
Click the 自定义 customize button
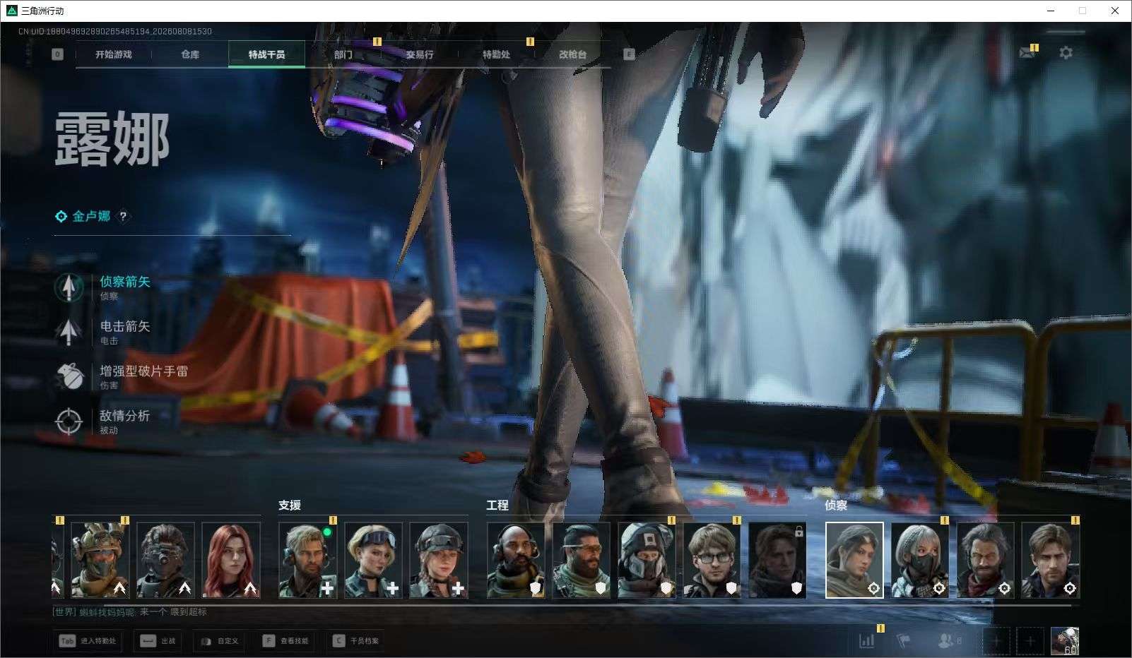pyautogui.click(x=219, y=641)
